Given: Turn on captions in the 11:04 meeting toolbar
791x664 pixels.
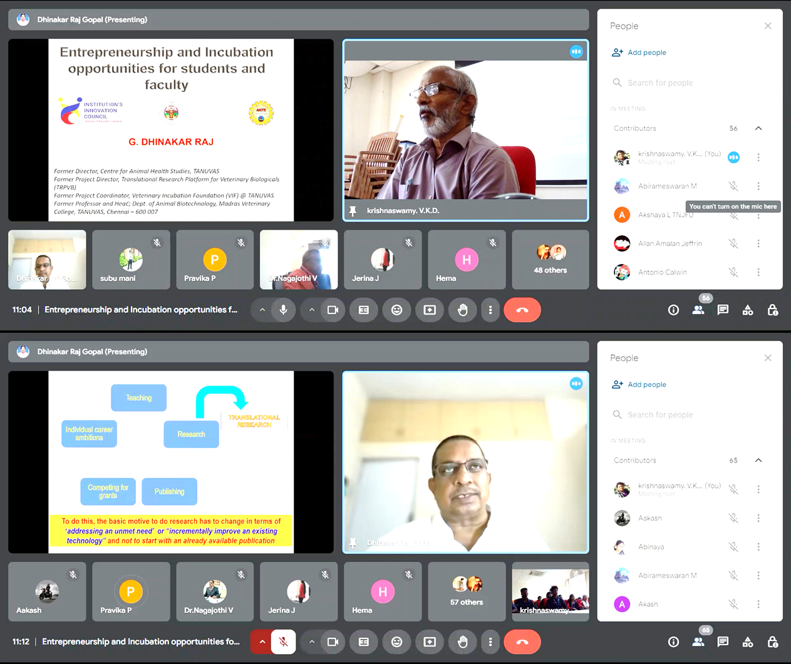Looking at the screenshot, I should [364, 310].
